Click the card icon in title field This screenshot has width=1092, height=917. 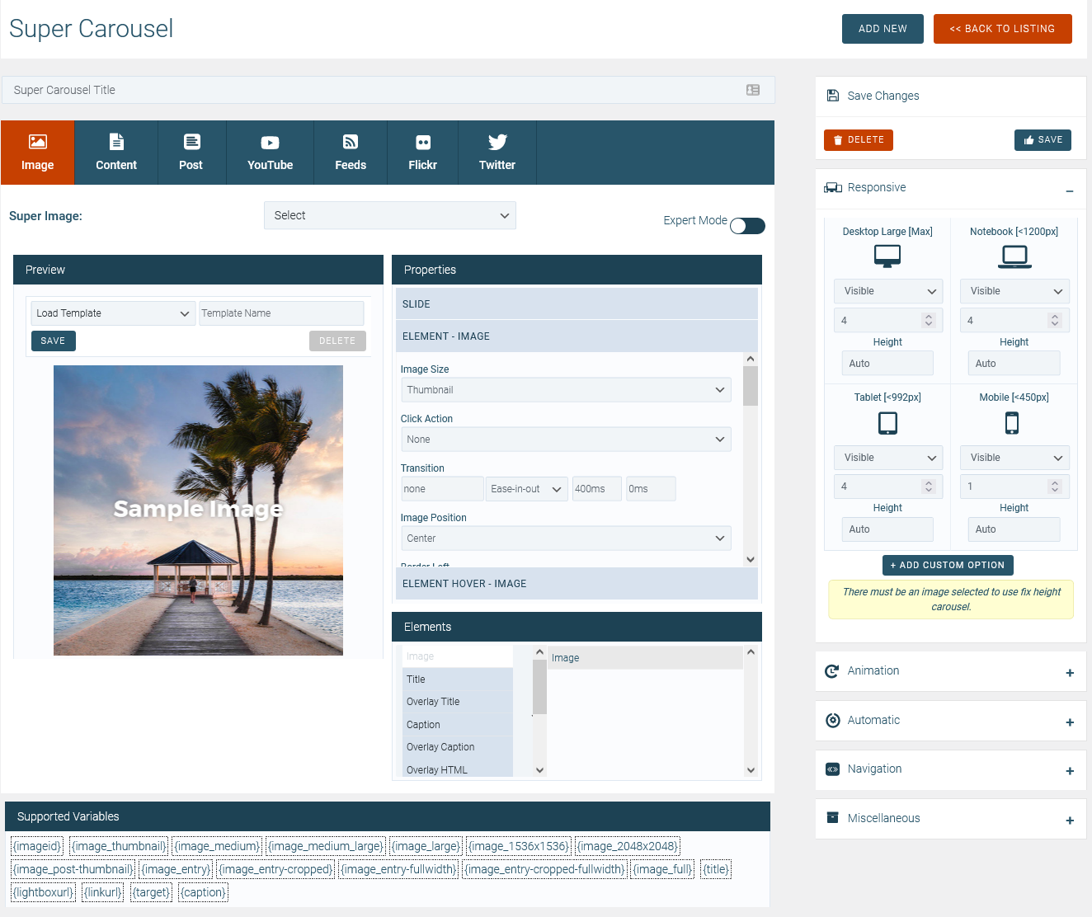[753, 90]
